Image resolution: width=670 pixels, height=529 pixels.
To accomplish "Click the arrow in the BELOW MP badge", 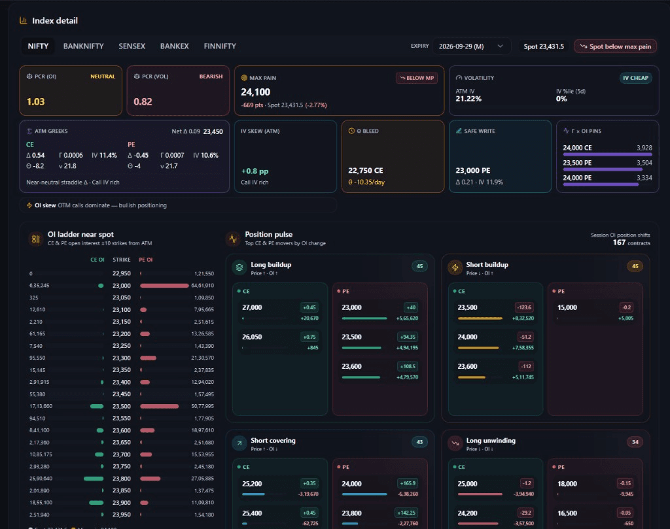I will click(x=402, y=78).
